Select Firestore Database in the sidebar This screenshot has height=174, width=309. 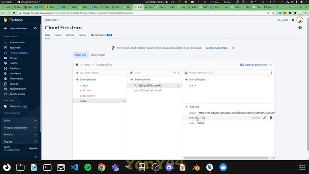pyautogui.click(x=19, y=53)
